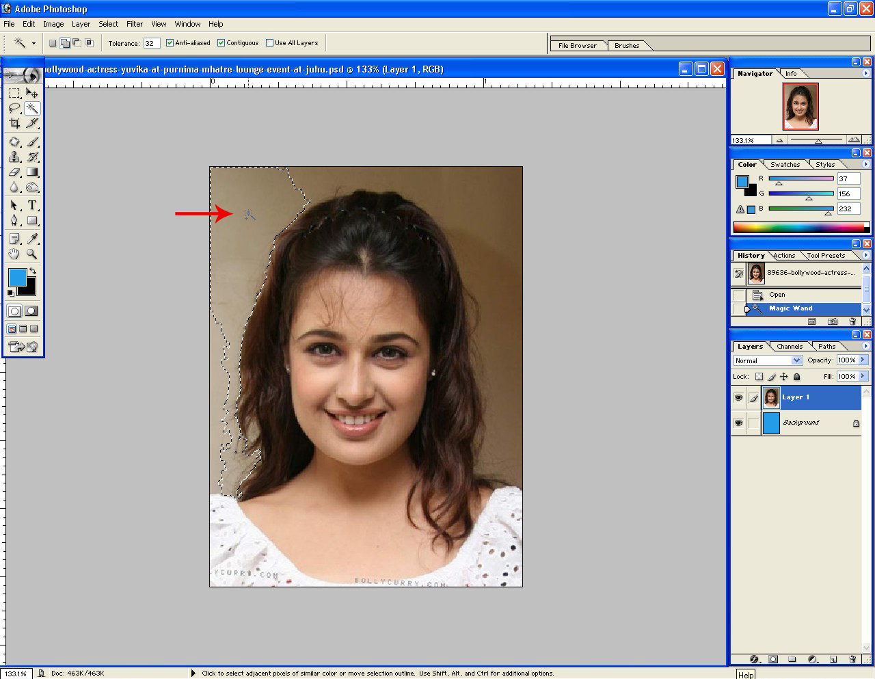Click the toolbox black background color swatch
875x679 pixels.
coord(30,289)
